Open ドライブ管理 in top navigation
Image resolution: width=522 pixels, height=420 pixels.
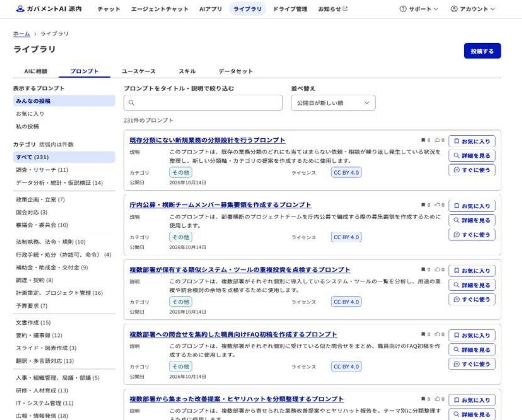tap(290, 9)
